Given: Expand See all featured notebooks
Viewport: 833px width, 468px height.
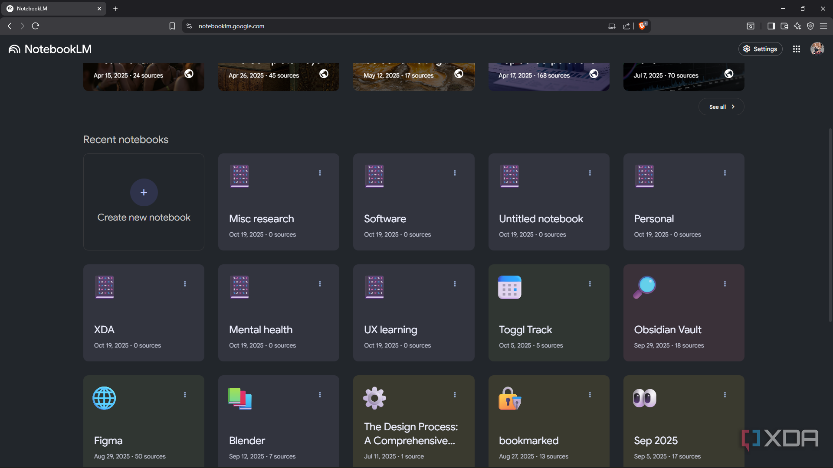Looking at the screenshot, I should coord(721,107).
